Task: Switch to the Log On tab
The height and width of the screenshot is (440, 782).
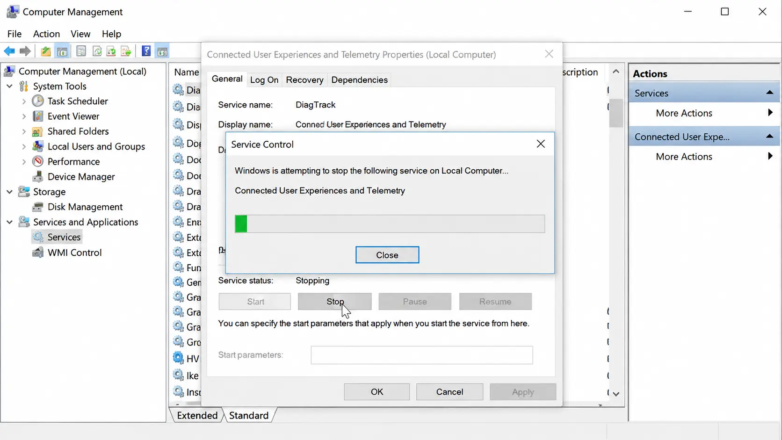Action: (264, 80)
